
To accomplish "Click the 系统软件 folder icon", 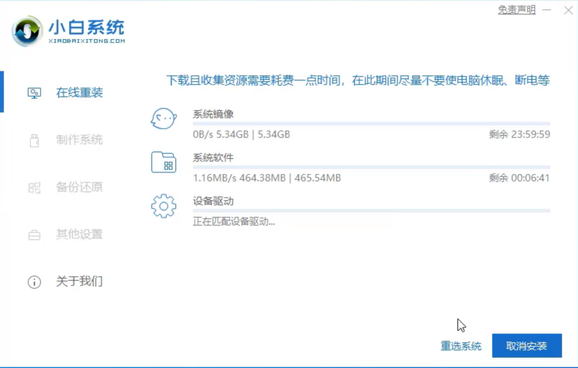I will click(x=163, y=162).
